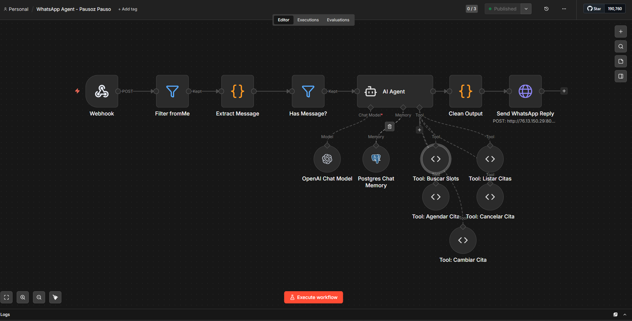632x321 pixels.
Task: Click the Published status button
Action: coord(503,9)
